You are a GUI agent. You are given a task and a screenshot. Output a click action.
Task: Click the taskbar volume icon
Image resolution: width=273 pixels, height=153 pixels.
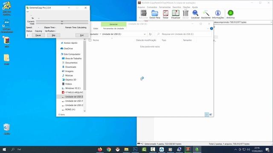[x=248, y=149]
